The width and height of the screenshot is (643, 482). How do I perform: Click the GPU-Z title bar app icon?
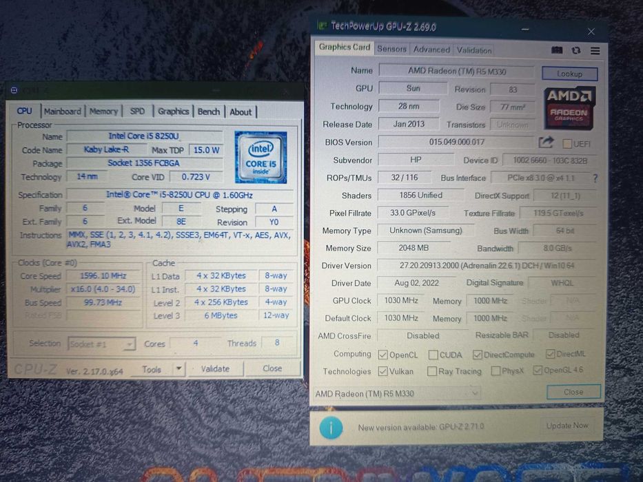(x=323, y=26)
